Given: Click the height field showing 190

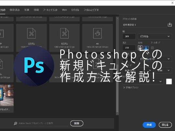Looking at the screenshot, I should click(x=129, y=48).
